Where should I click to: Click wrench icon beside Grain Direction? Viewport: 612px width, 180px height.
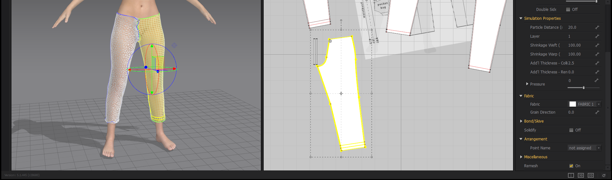tap(597, 112)
